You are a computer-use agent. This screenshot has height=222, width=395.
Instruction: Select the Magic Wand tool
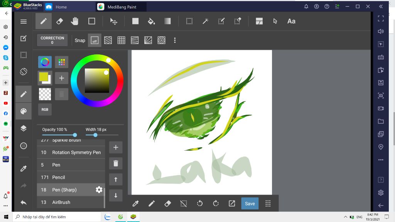click(205, 21)
